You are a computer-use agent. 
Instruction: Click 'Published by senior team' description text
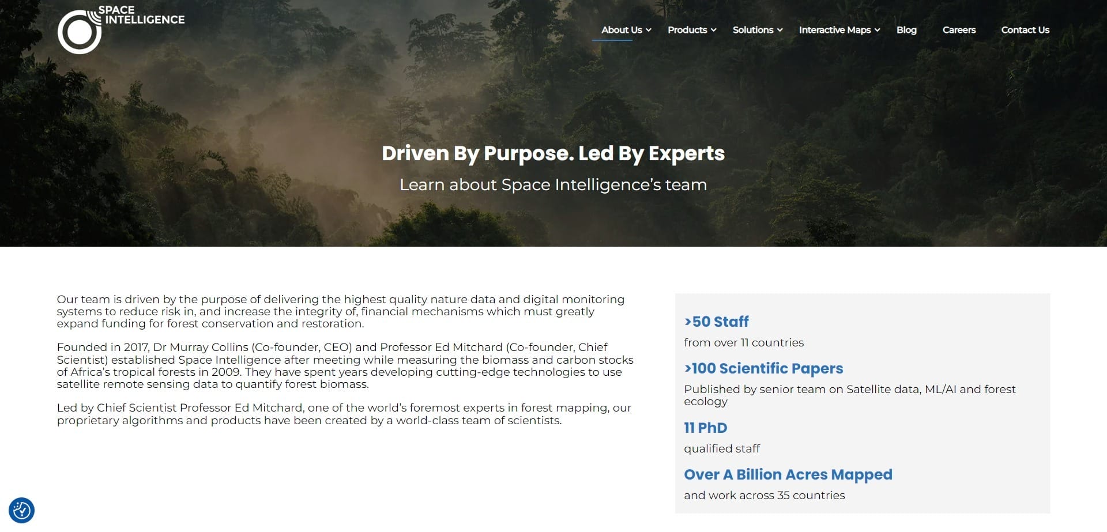pos(850,395)
